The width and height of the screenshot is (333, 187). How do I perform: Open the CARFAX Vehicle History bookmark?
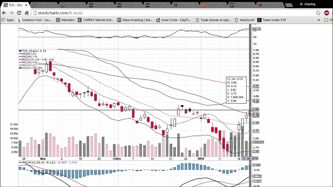[x=95, y=20]
